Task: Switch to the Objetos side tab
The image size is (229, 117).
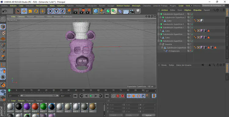Action: coord(227,13)
